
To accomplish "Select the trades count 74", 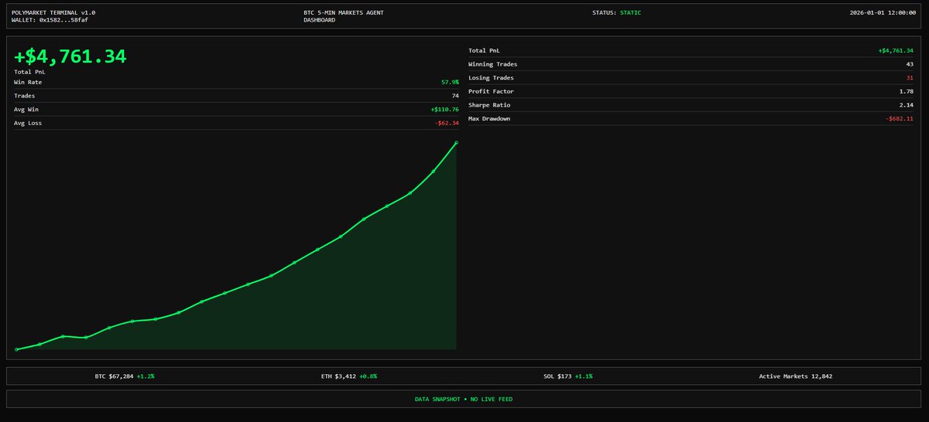I will [x=455, y=96].
